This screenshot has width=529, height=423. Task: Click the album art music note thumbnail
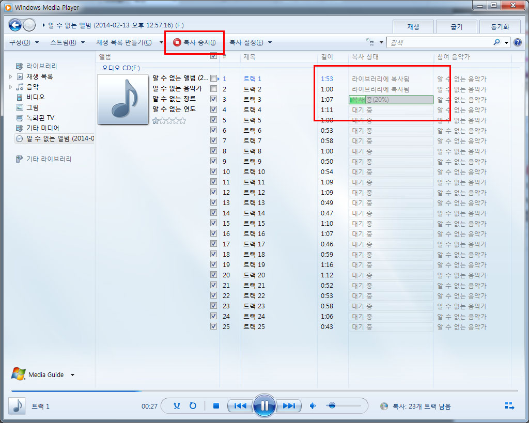(123, 99)
